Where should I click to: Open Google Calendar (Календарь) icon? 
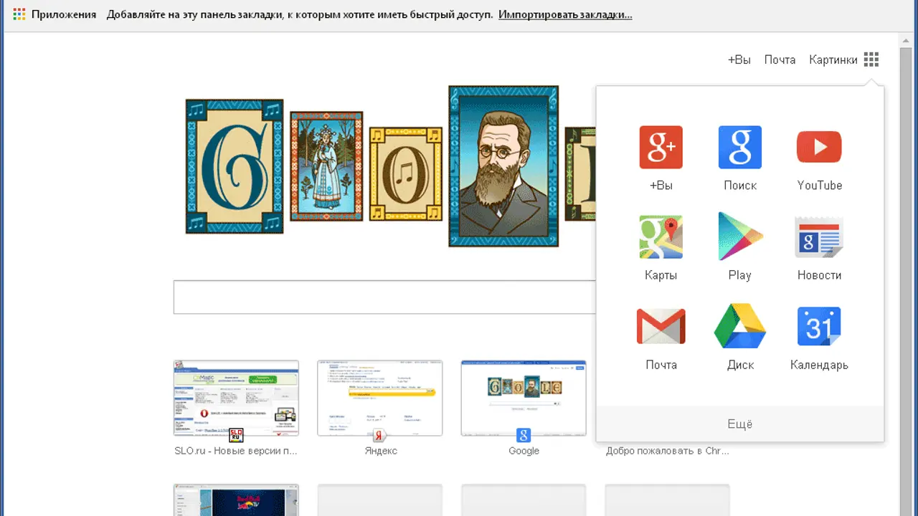tap(819, 327)
